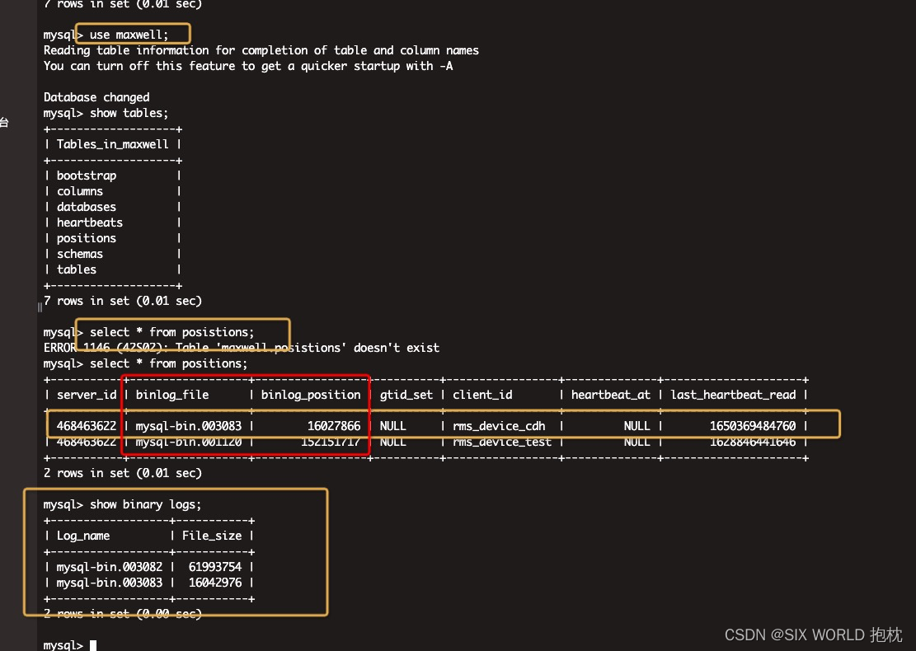Select the heartbeats table name
The width and height of the screenshot is (916, 651).
point(89,222)
